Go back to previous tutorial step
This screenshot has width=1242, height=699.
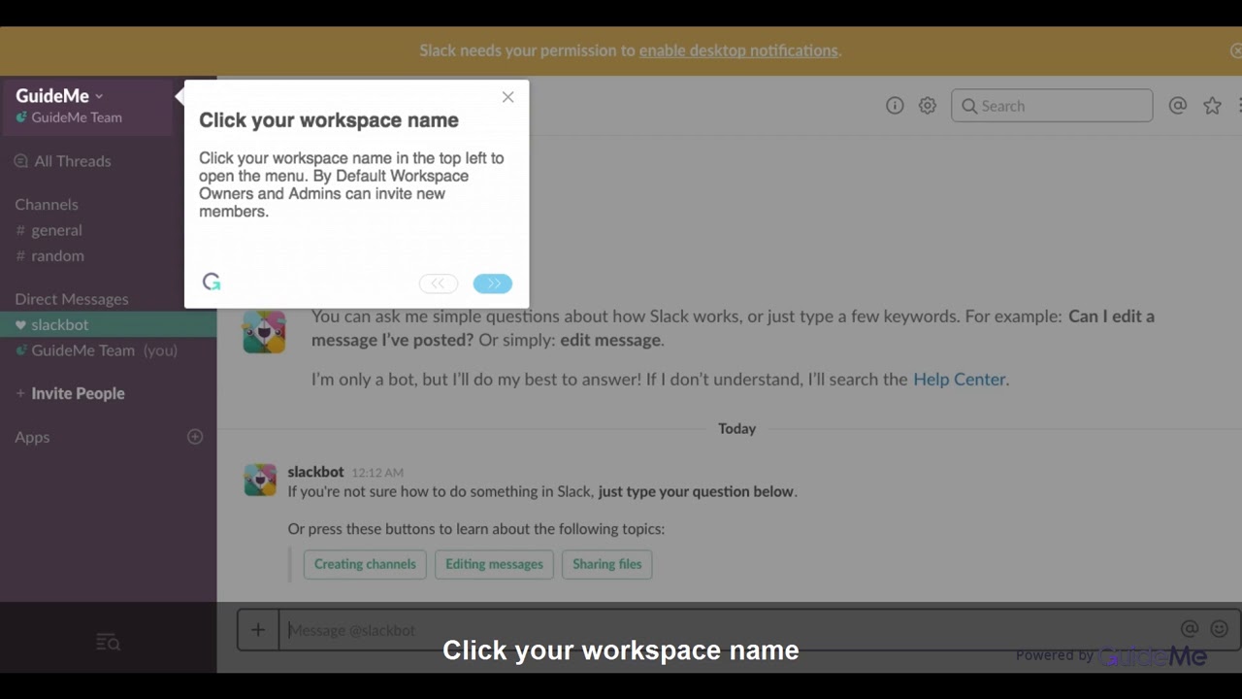click(439, 283)
